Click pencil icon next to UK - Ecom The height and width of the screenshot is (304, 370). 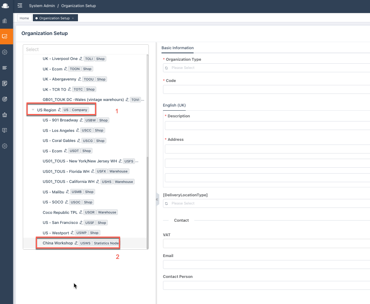(x=66, y=69)
